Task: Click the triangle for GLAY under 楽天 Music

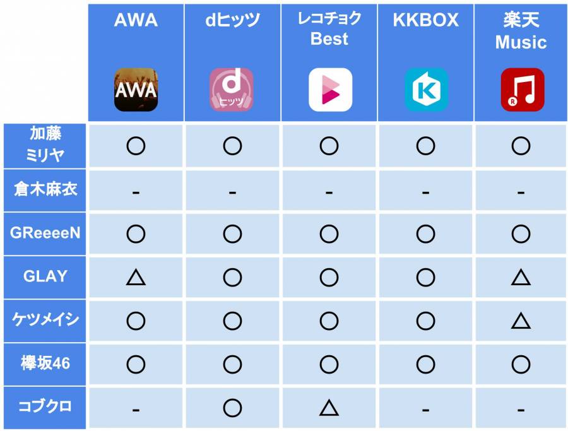Action: point(521,278)
